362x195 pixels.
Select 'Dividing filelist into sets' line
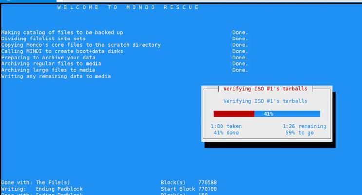point(44,39)
